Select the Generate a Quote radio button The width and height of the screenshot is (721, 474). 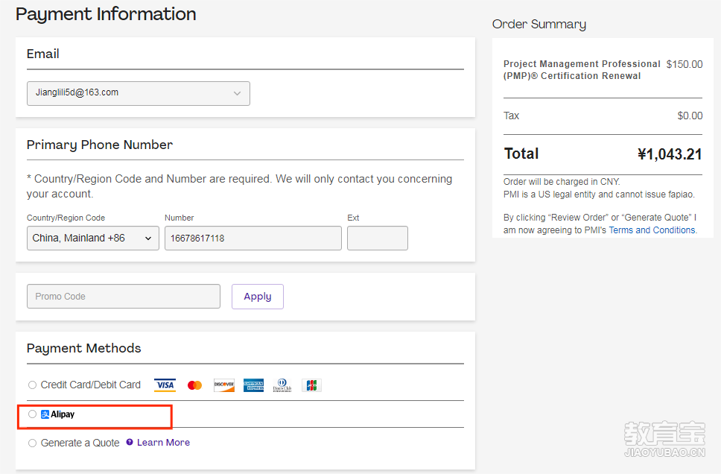32,443
